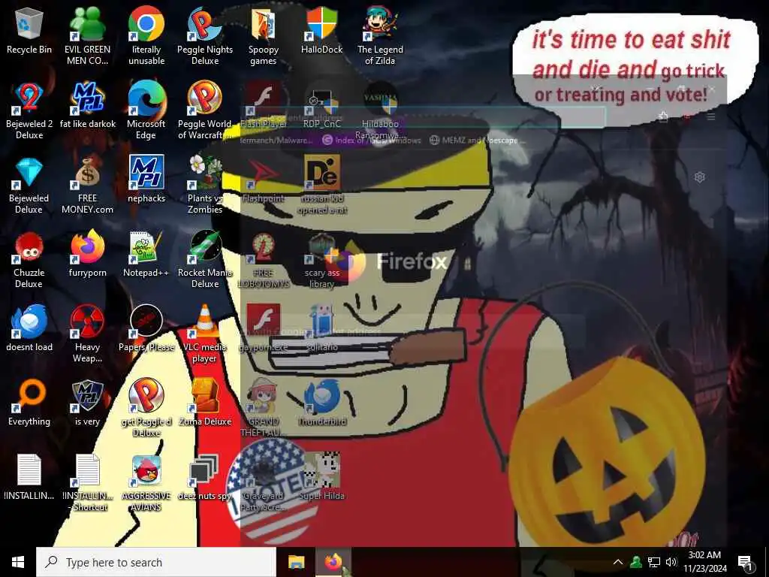Select the Graveyard Party Scre... icon
Screen dimensions: 769x577
(x=264, y=483)
